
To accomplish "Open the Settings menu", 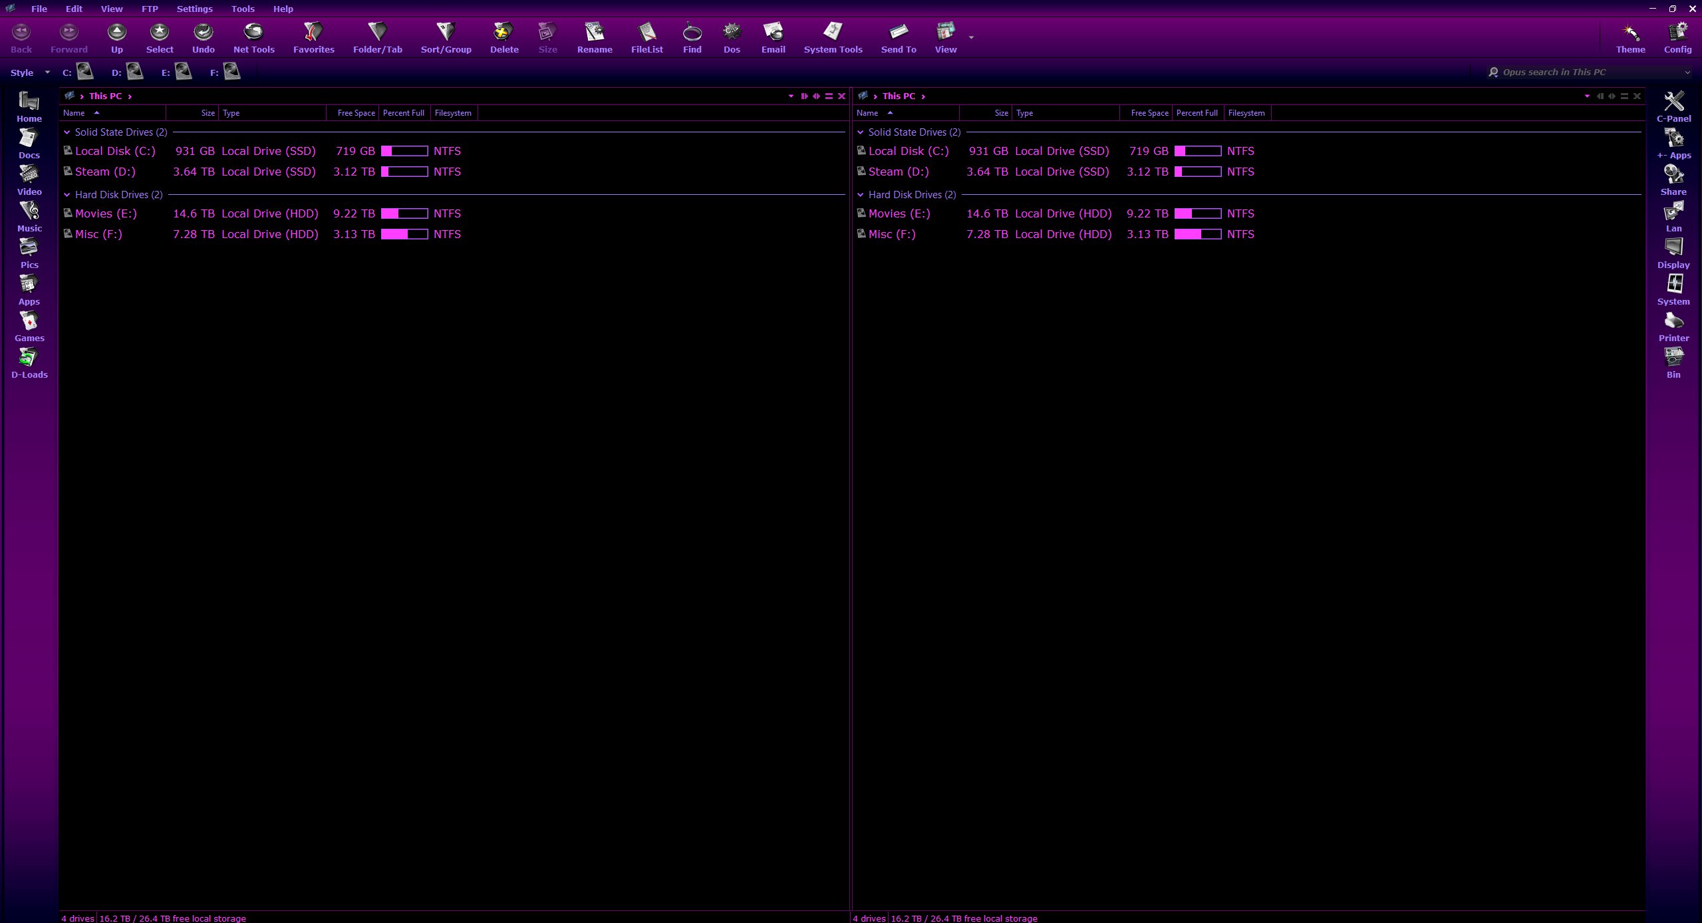I will pyautogui.click(x=194, y=9).
